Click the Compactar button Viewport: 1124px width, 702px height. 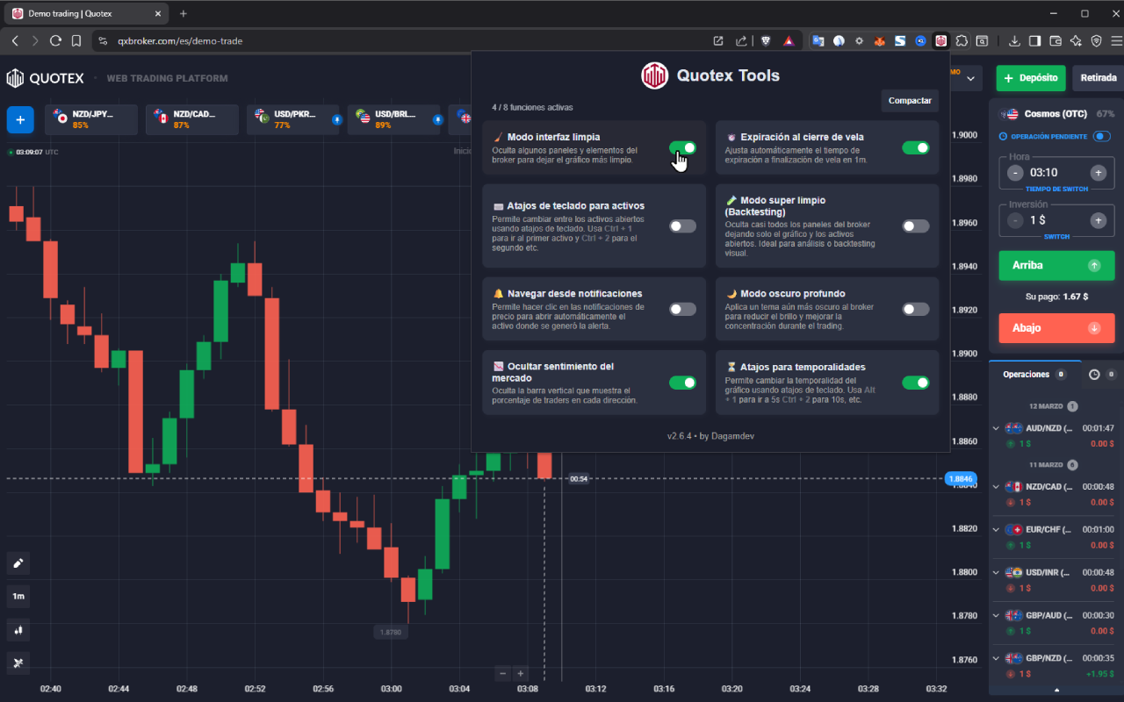(910, 101)
